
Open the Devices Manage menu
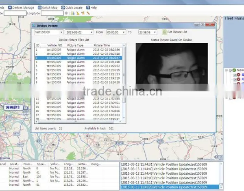pos(21,7)
